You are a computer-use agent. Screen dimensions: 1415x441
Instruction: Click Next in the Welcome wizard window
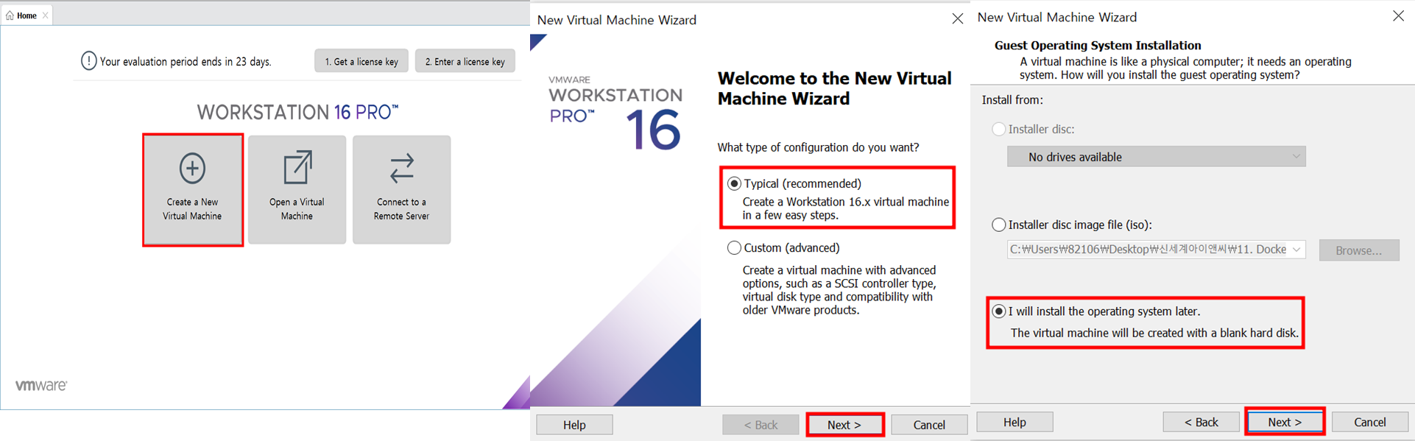click(x=844, y=425)
